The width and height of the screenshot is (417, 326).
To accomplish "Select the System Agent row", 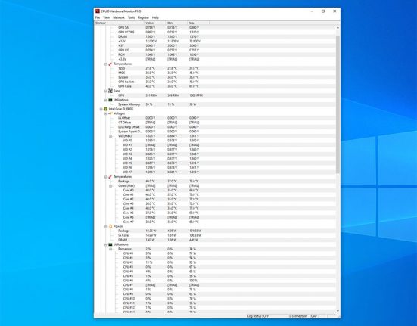I will click(x=216, y=132).
